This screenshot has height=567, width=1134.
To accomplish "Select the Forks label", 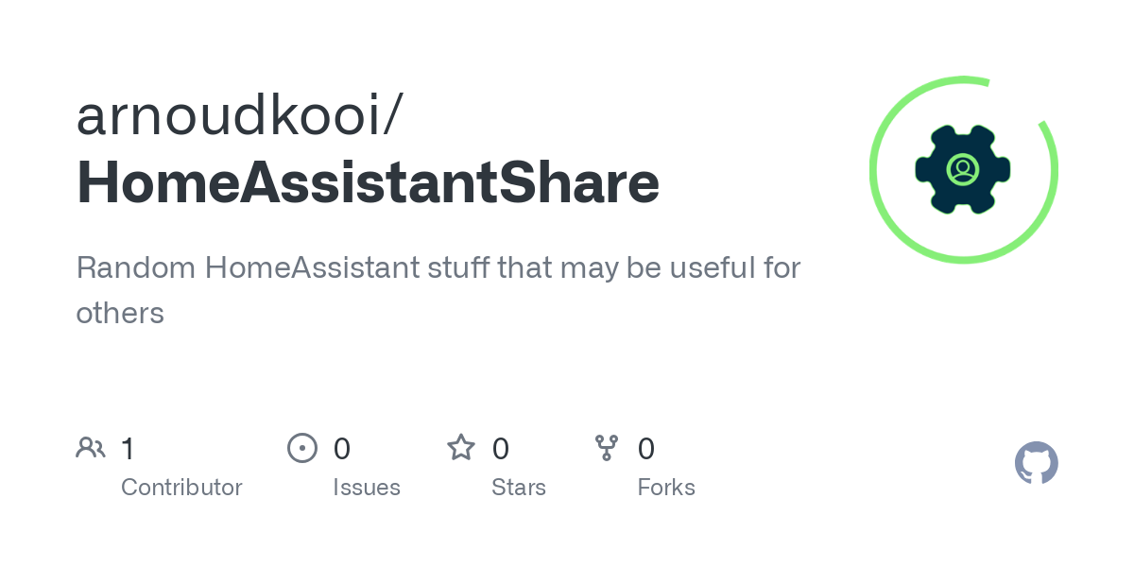I will point(666,488).
